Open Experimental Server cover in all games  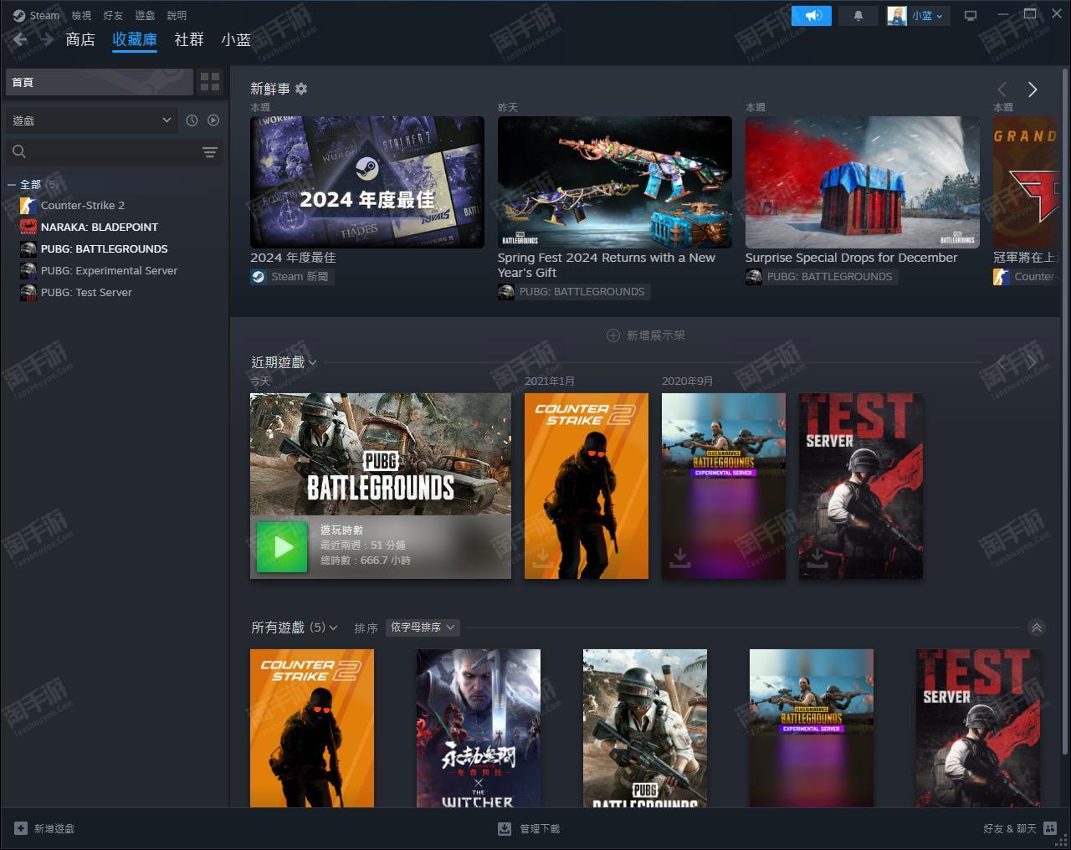812,728
